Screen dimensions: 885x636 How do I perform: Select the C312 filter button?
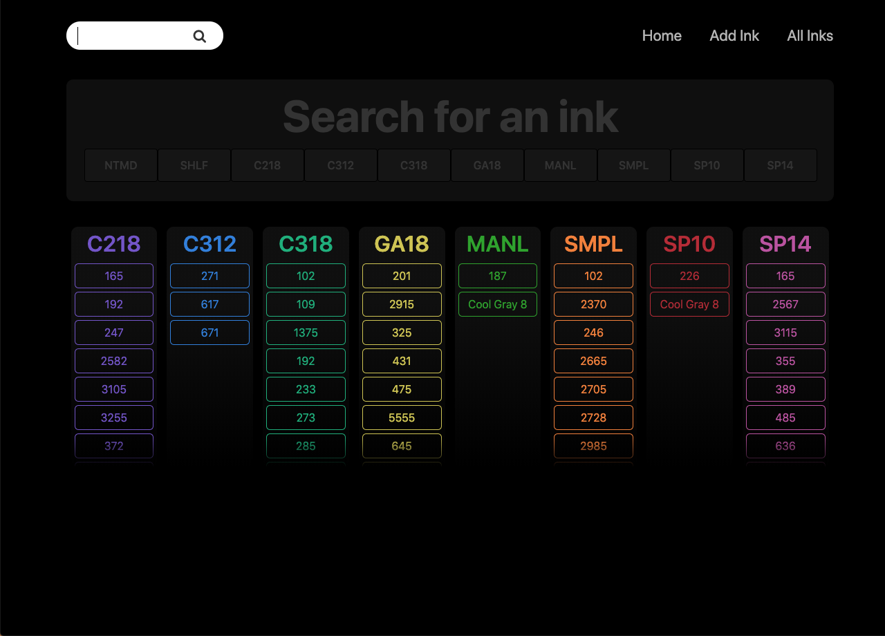(341, 165)
